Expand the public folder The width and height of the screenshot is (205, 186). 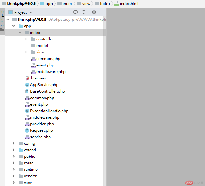(x=13, y=157)
